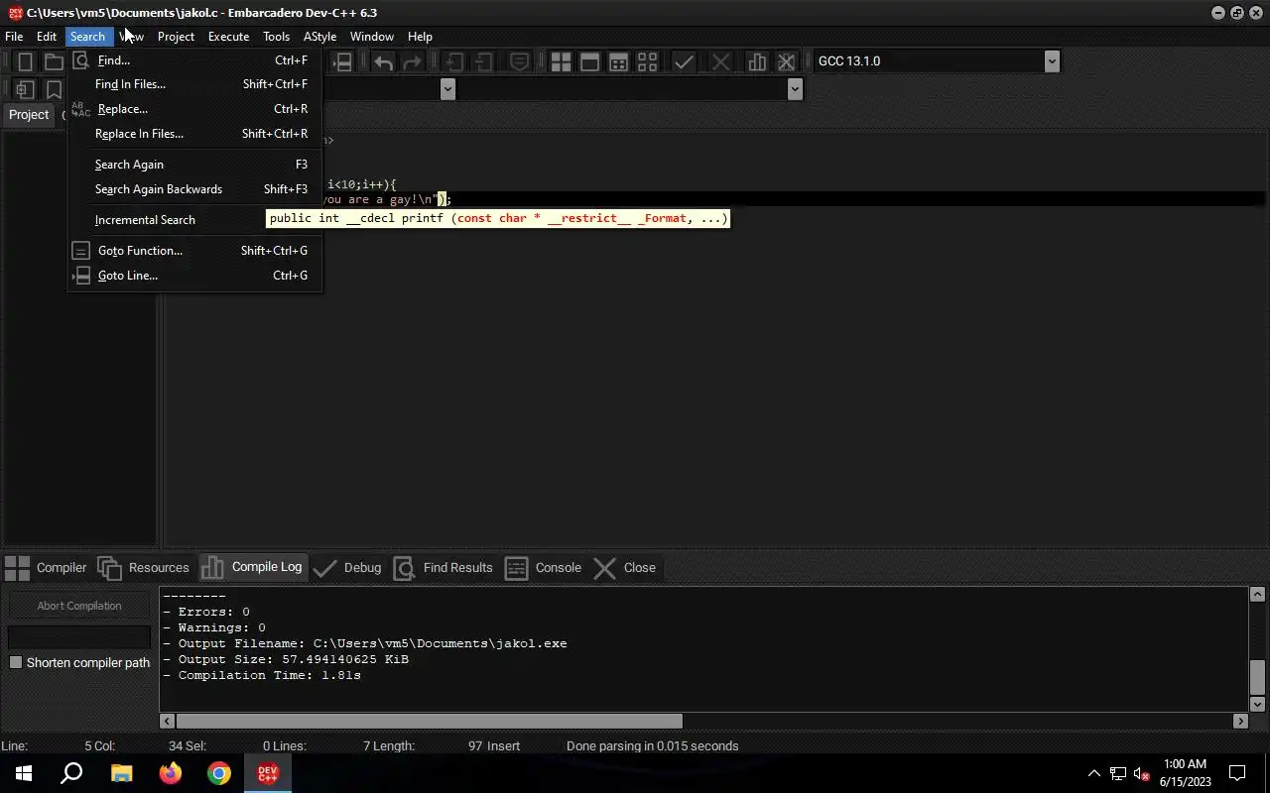1270x793 pixels.
Task: Click the Run window toolbar icon
Action: pyautogui.click(x=589, y=61)
